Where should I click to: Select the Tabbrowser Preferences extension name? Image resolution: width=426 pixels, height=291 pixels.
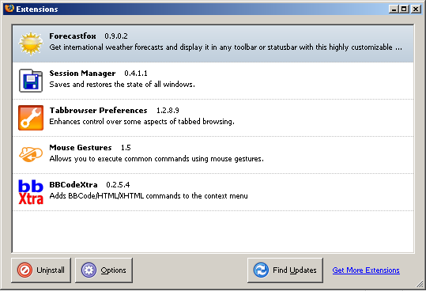(98, 111)
